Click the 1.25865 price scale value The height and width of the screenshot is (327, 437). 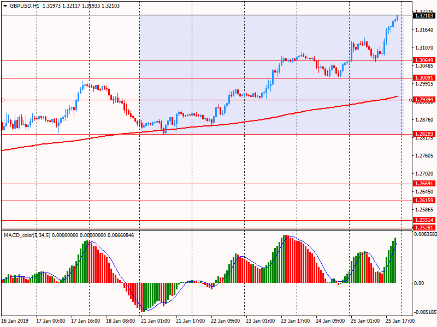424,210
